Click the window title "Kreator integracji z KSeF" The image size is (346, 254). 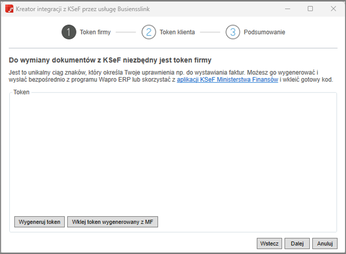click(83, 9)
